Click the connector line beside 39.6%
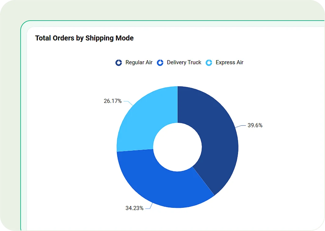Image resolution: width=325 pixels, height=231 pixels. click(241, 126)
